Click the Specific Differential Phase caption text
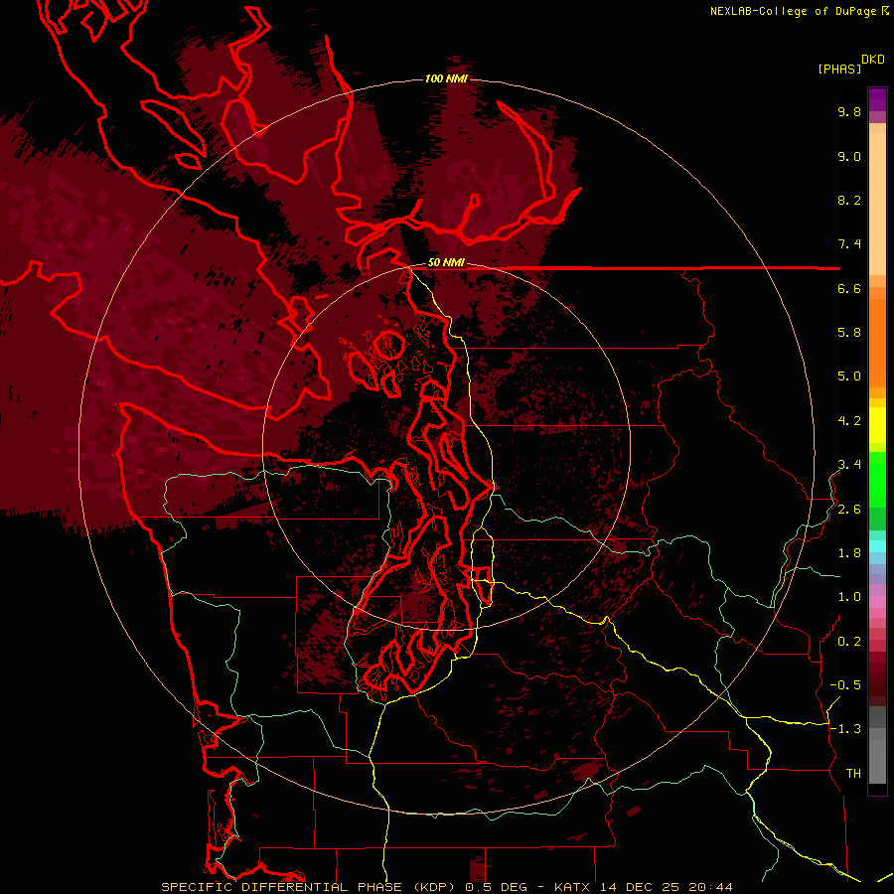Image resolution: width=894 pixels, height=894 pixels. pyautogui.click(x=447, y=887)
